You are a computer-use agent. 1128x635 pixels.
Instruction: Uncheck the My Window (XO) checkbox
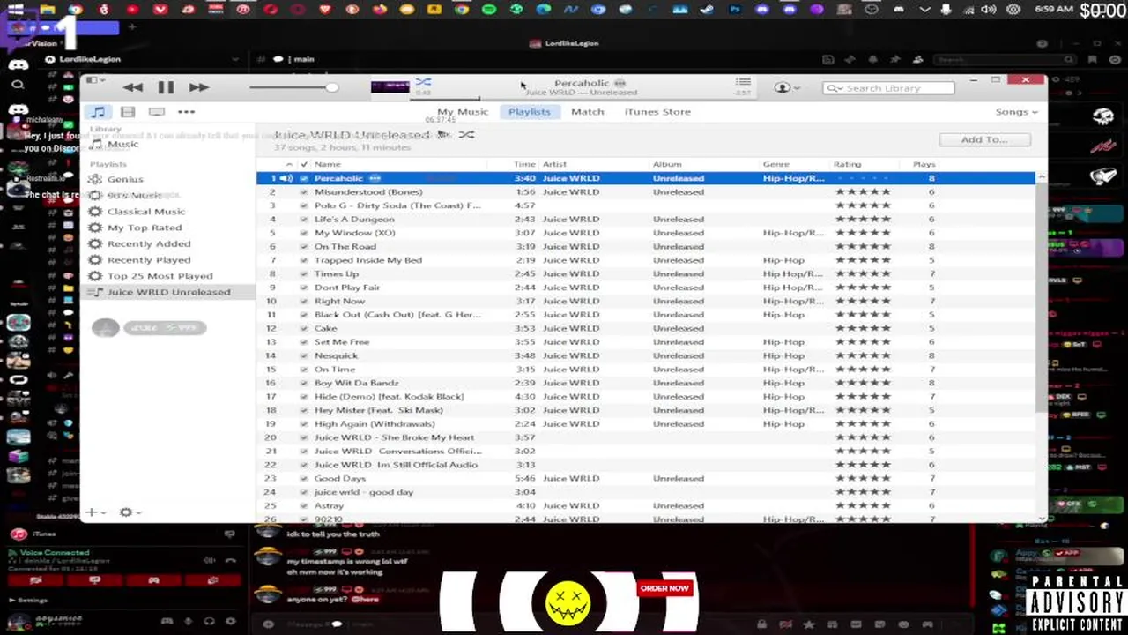(x=304, y=233)
